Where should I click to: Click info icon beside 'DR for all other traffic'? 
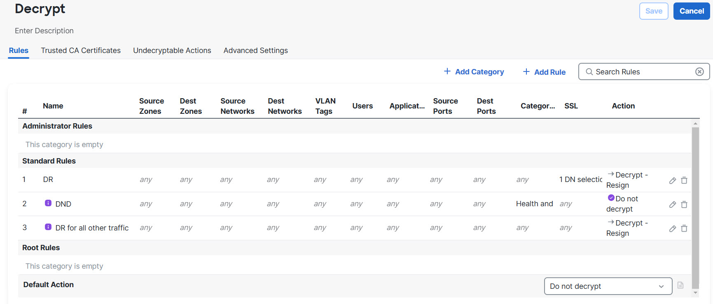[48, 227]
